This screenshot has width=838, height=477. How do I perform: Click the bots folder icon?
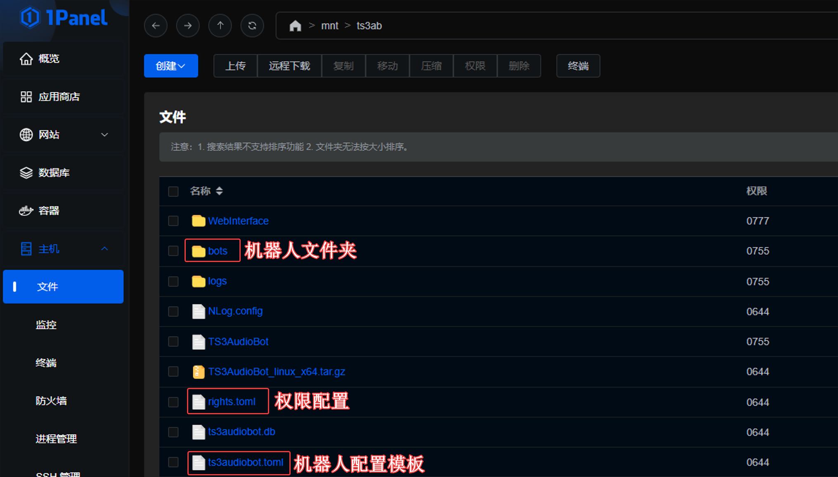coord(199,251)
